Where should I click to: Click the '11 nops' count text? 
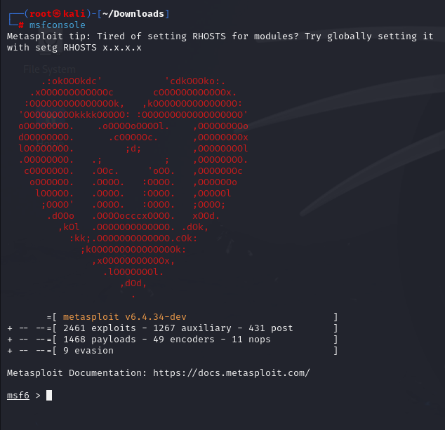(251, 340)
